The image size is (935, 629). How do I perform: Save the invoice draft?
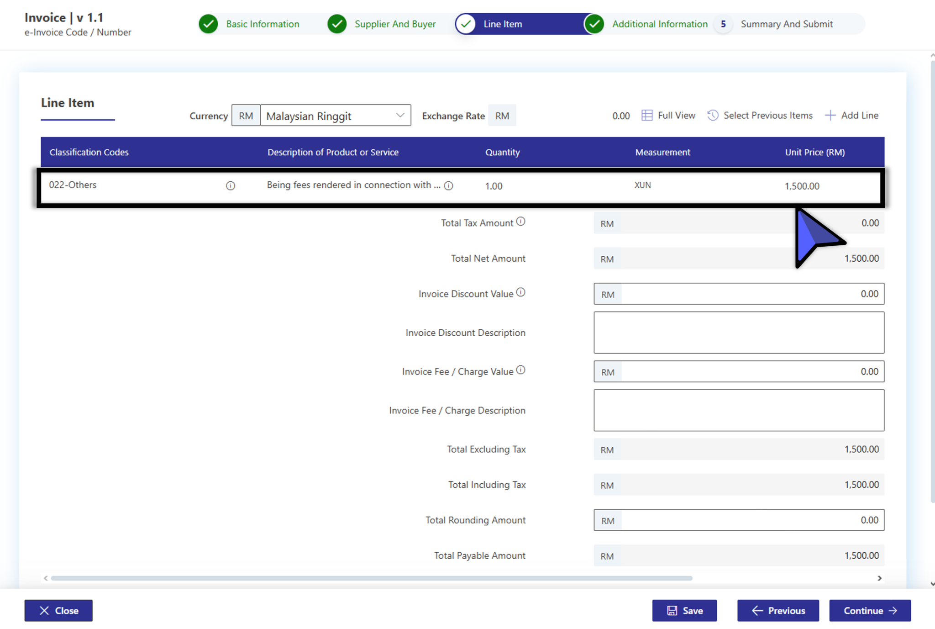pos(684,610)
